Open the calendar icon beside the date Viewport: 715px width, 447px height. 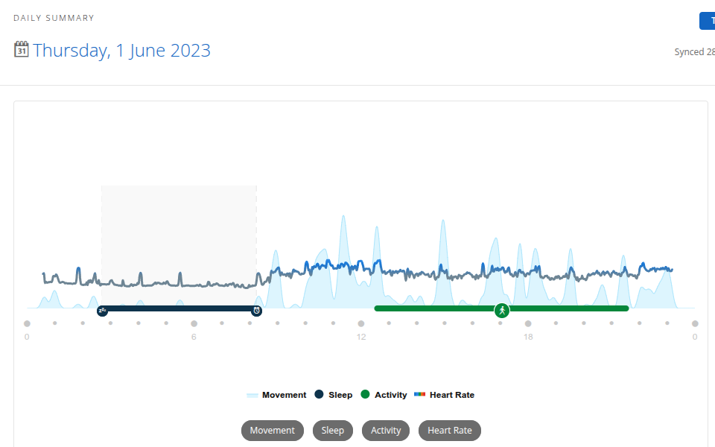[22, 49]
